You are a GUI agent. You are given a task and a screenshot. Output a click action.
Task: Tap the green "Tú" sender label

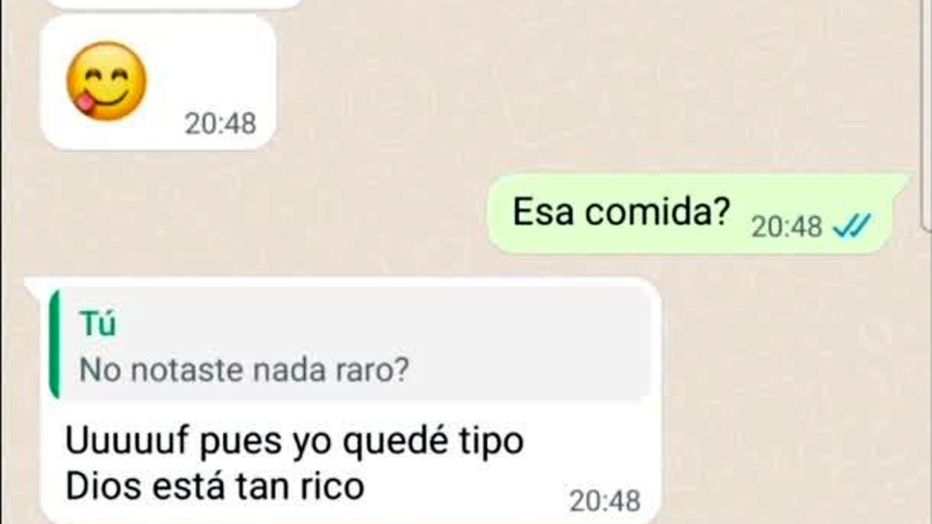click(x=98, y=325)
